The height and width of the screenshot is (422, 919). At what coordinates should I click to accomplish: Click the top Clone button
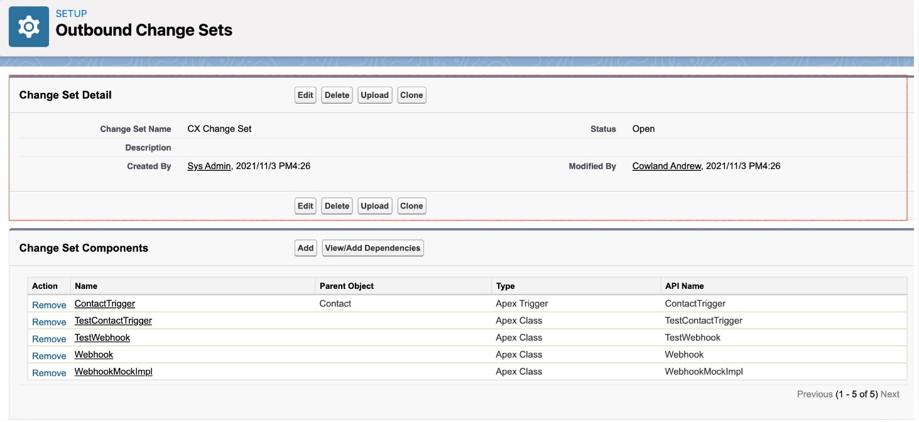(x=411, y=95)
